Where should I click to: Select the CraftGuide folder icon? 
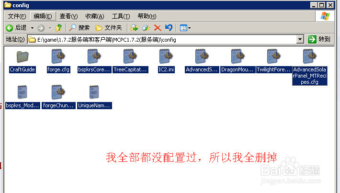pyautogui.click(x=23, y=57)
